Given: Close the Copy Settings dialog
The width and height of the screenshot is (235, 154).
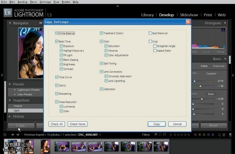Looking at the screenshot, I should coord(188,22).
